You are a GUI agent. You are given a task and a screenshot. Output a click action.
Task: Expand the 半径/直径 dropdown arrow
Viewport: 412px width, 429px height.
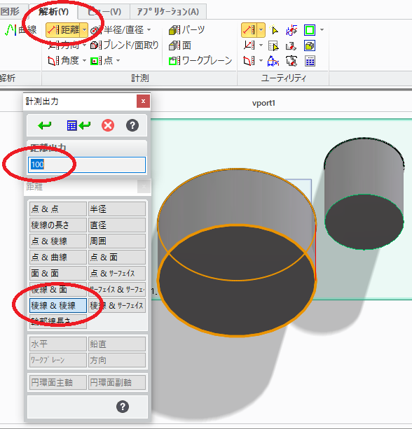coord(149,30)
